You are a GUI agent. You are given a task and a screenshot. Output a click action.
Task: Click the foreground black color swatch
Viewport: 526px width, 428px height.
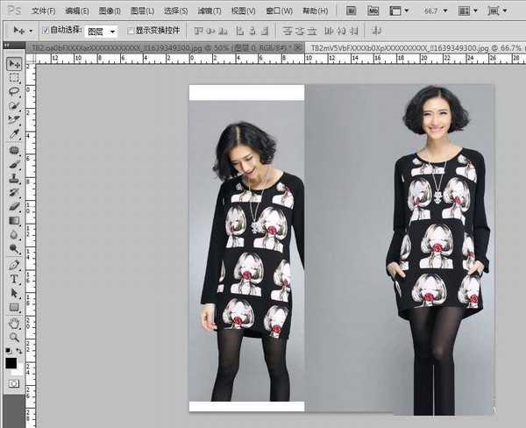point(11,362)
